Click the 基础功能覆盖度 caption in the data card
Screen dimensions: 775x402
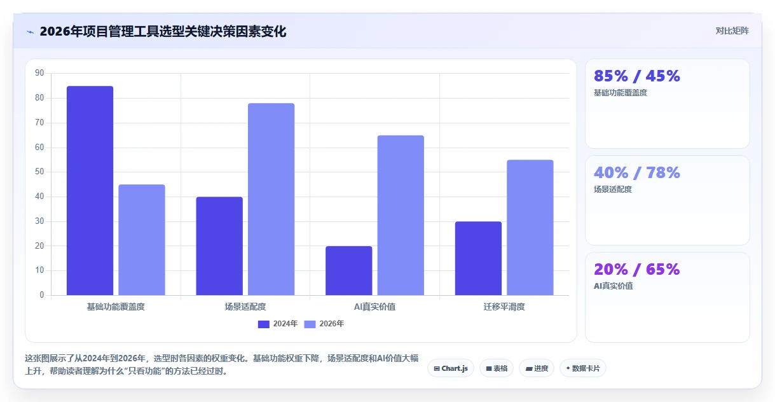[x=621, y=93]
